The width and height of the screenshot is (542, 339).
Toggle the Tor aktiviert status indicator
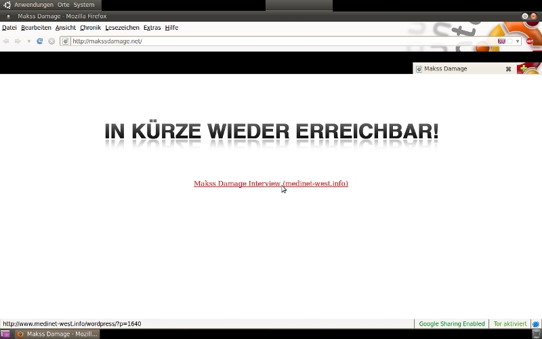pyautogui.click(x=510, y=324)
